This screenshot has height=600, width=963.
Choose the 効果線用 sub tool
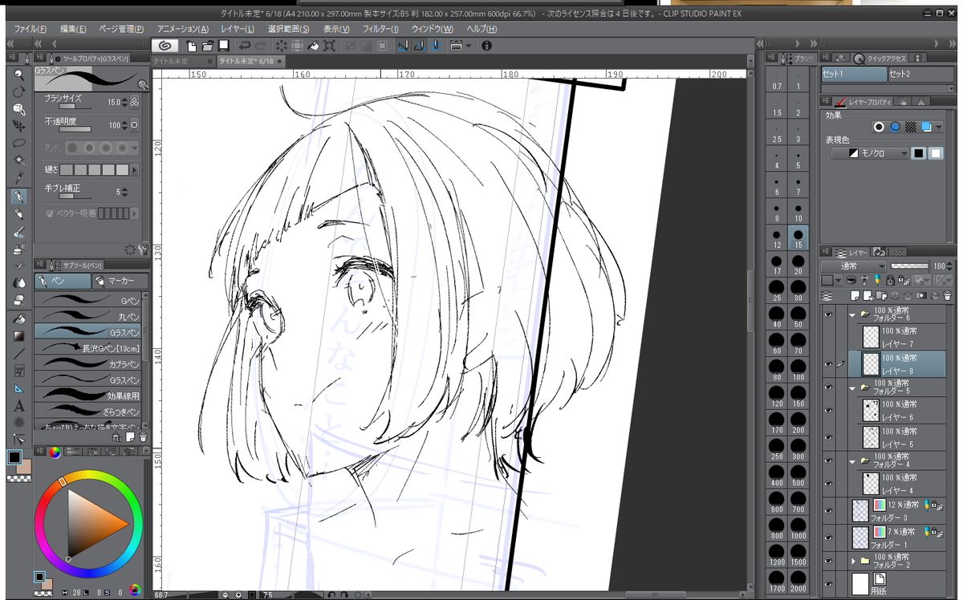[x=88, y=395]
